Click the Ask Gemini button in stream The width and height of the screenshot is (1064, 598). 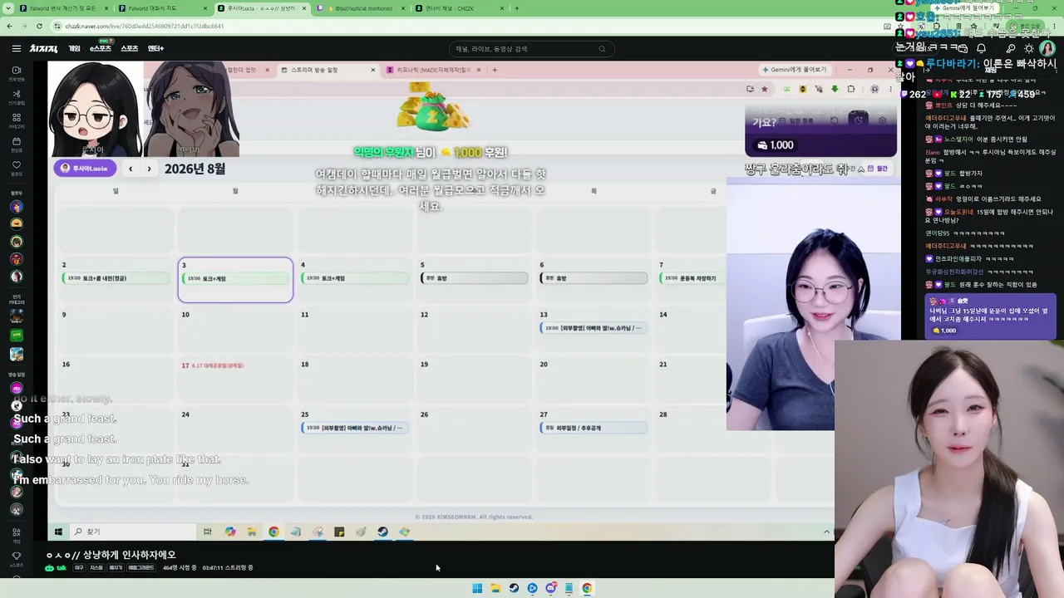[x=795, y=70]
